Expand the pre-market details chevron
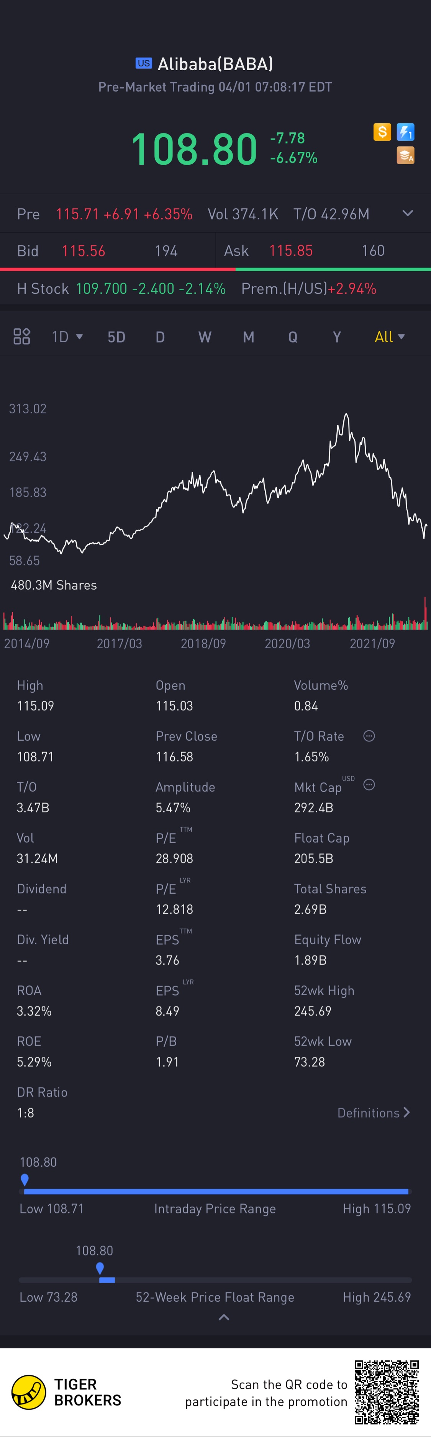 pyautogui.click(x=408, y=213)
